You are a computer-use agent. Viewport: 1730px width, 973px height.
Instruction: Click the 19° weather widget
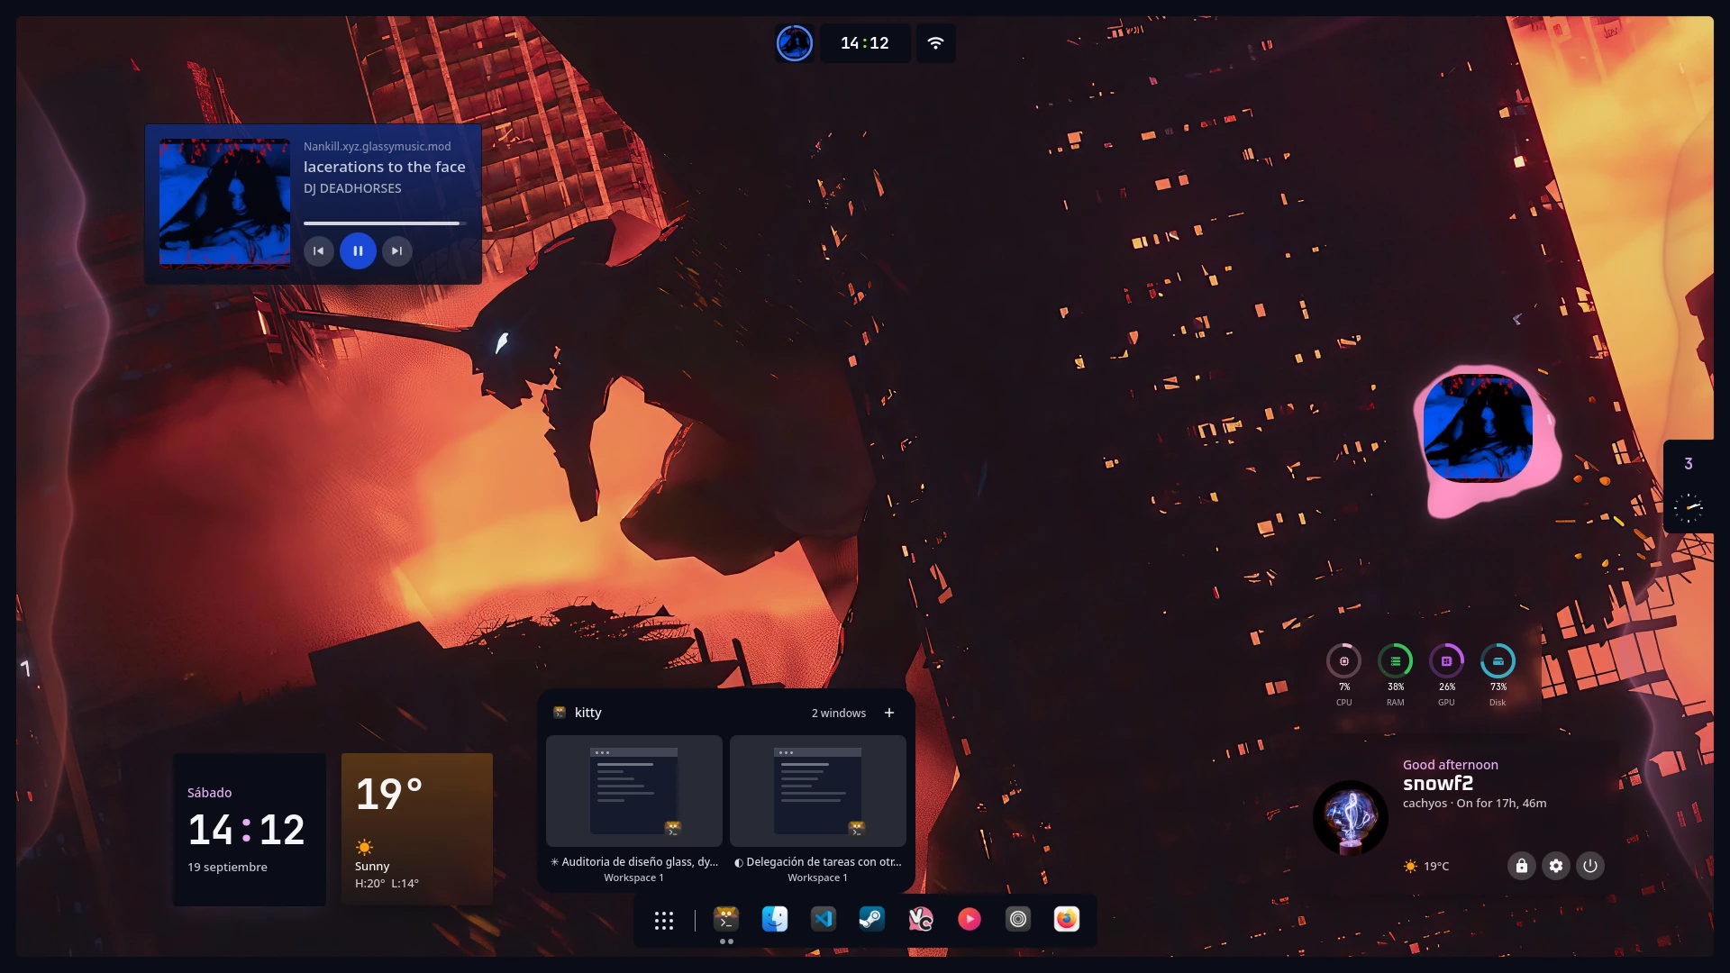(x=417, y=829)
